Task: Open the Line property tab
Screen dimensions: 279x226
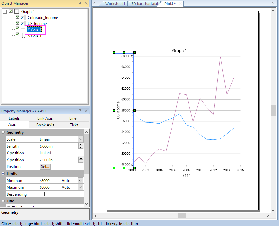Action: point(73,118)
